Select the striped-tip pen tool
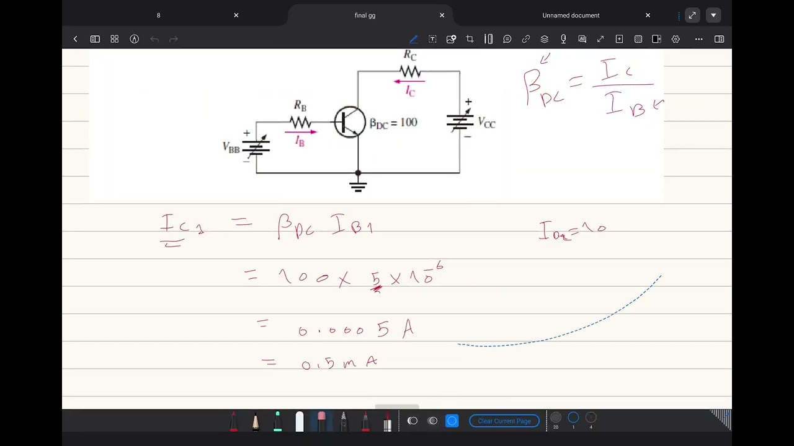Viewport: 794px width, 446px height. click(x=344, y=422)
